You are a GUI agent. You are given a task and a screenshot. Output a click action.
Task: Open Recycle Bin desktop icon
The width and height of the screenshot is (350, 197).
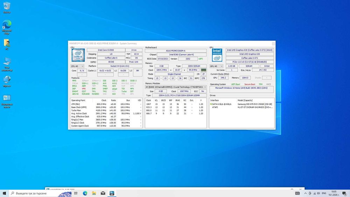(x=7, y=8)
